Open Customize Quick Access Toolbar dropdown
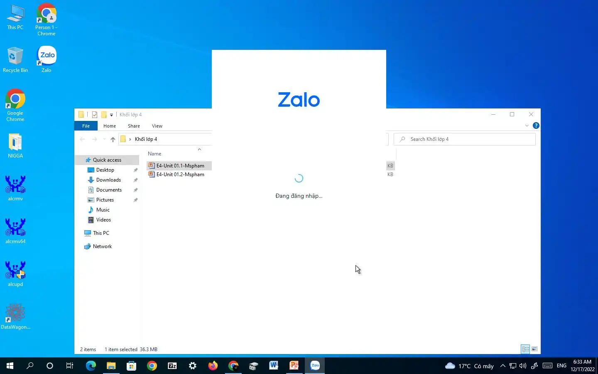 pos(111,115)
